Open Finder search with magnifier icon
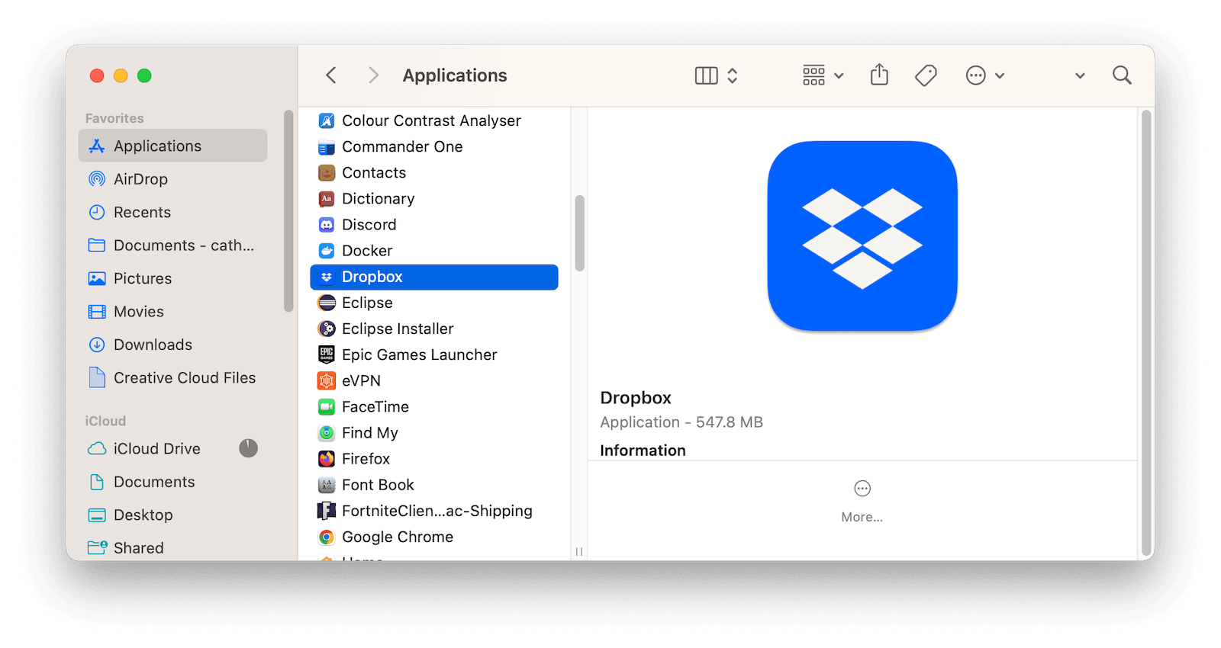1221x648 pixels. pyautogui.click(x=1122, y=75)
